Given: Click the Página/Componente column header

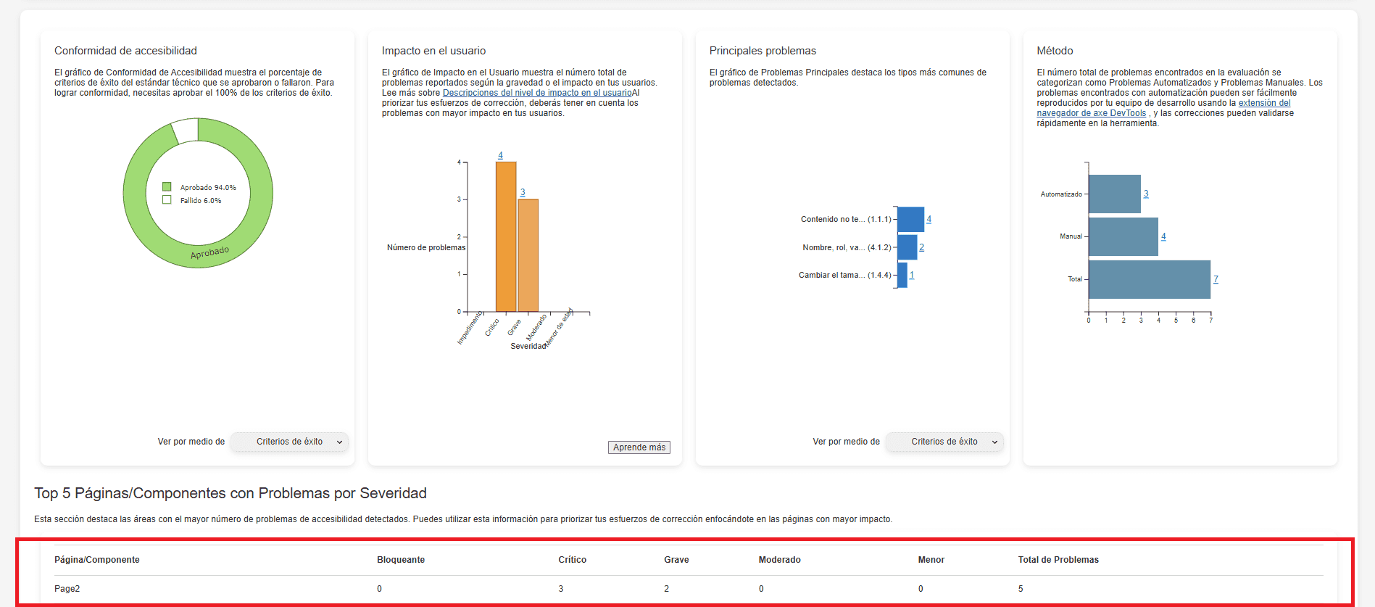Looking at the screenshot, I should 97,560.
